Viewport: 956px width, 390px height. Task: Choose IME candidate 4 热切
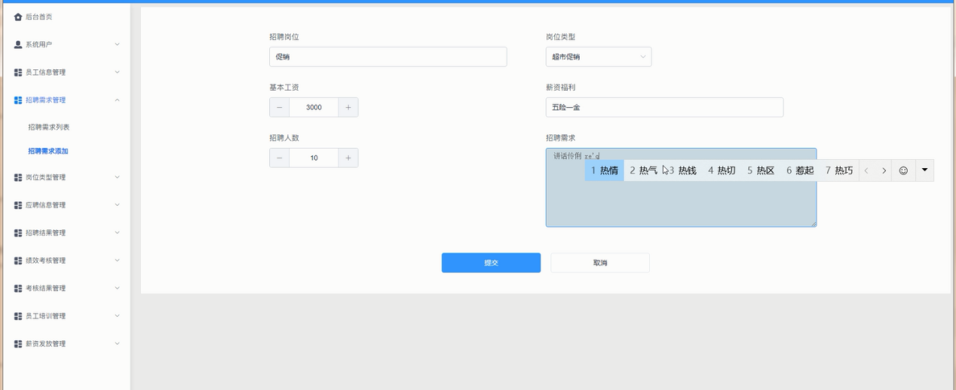[x=722, y=170]
